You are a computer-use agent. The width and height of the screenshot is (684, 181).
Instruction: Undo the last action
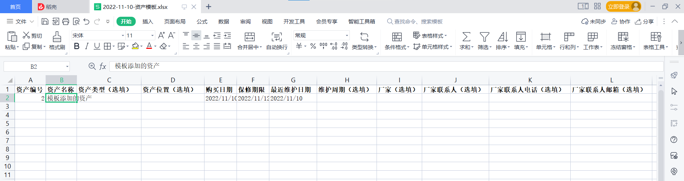coord(86,22)
